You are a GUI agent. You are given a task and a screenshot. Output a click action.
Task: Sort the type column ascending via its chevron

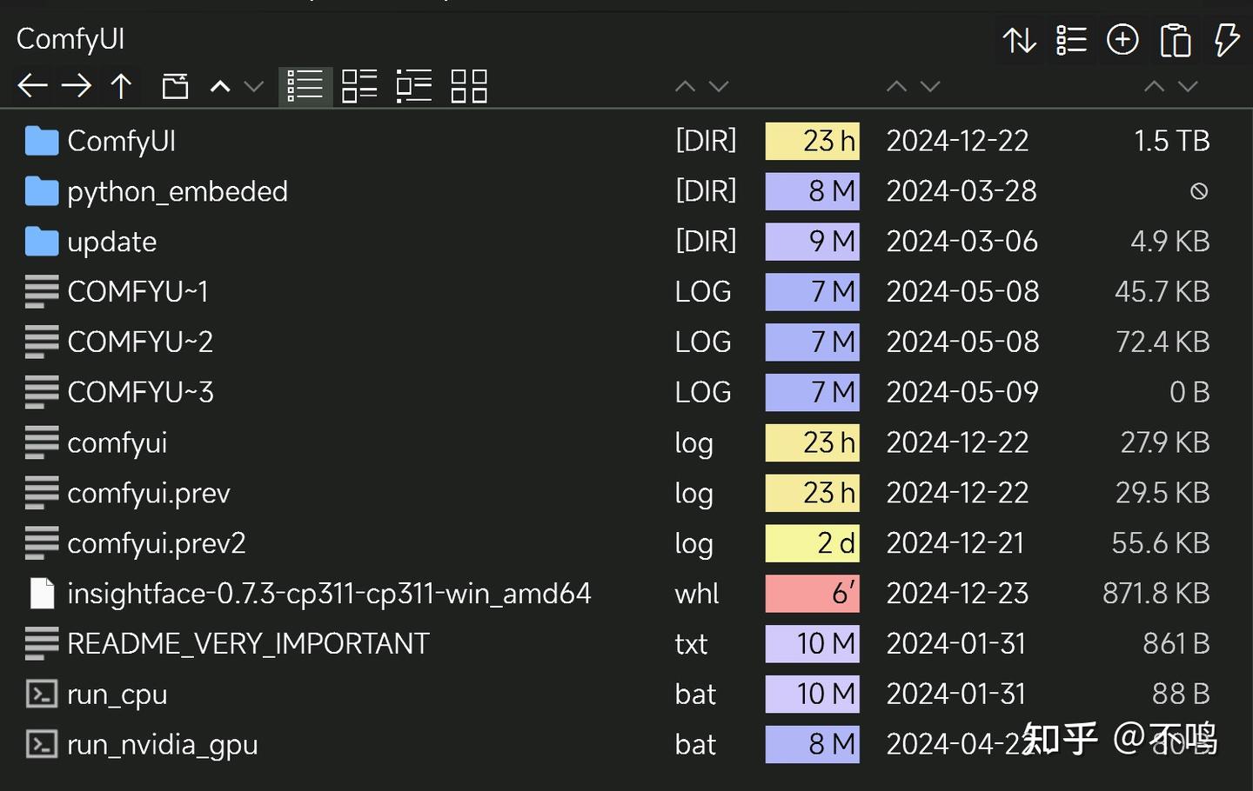686,86
